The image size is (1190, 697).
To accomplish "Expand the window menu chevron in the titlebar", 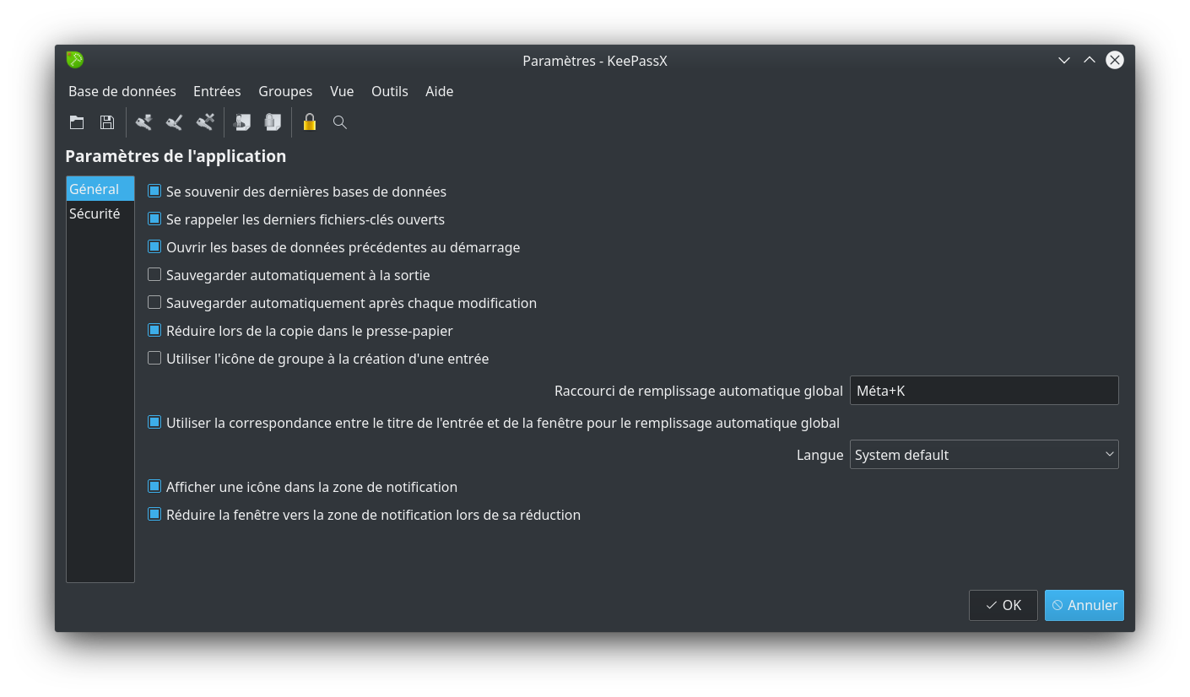I will pyautogui.click(x=1063, y=60).
